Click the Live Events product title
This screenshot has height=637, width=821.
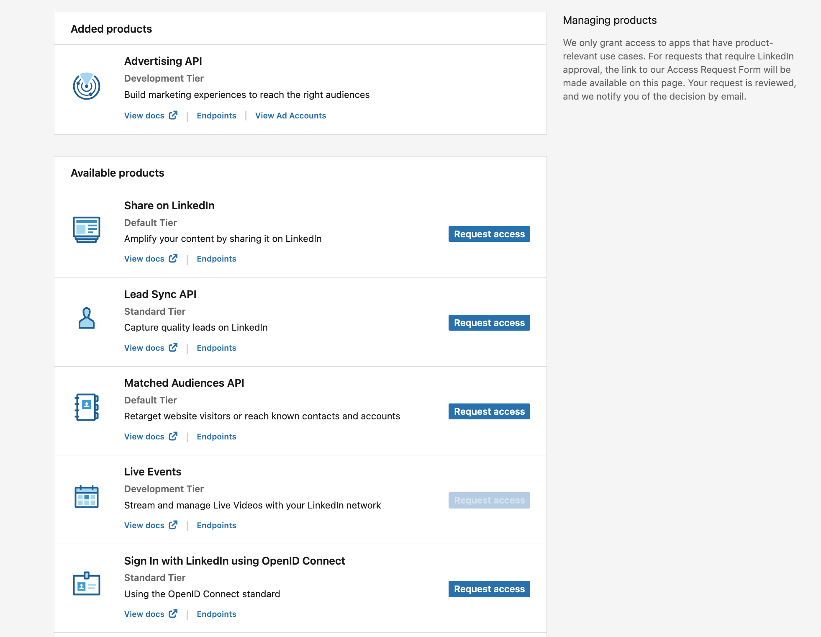[x=153, y=472]
